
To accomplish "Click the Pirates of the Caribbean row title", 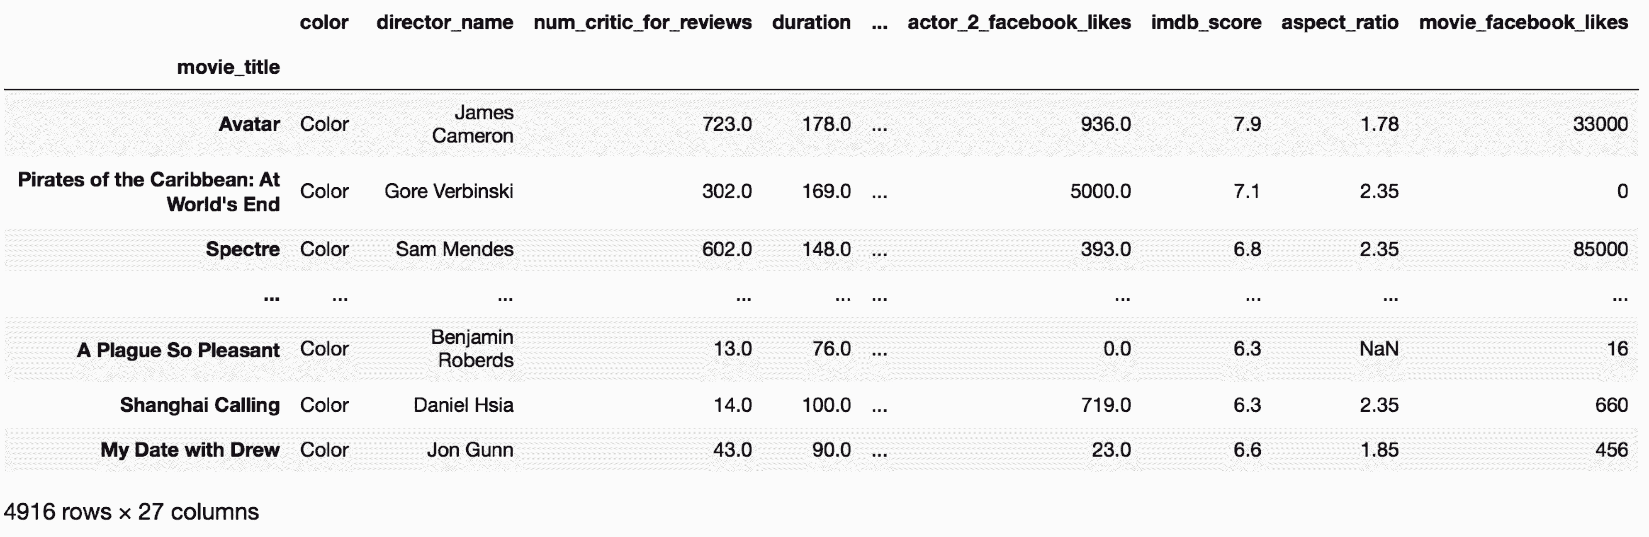I will click(x=148, y=192).
